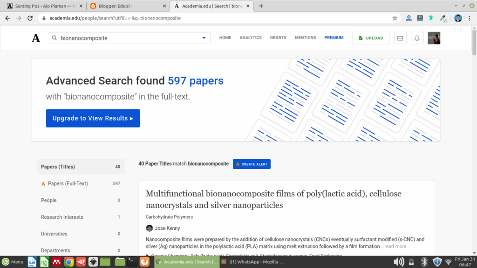Click the browser back arrow

point(7,18)
